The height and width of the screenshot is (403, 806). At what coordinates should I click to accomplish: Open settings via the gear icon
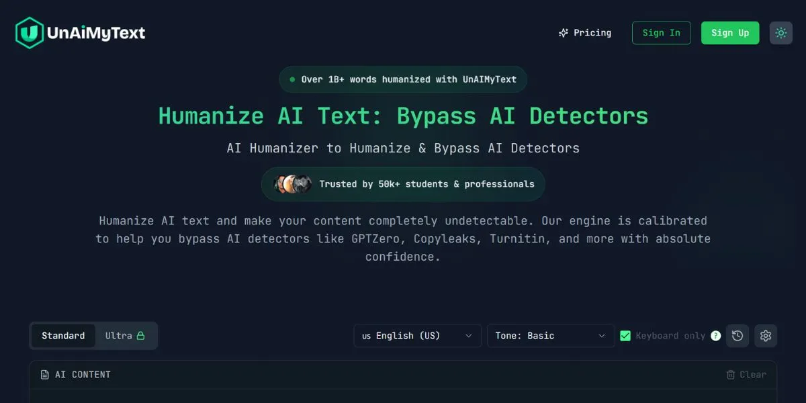(x=765, y=335)
